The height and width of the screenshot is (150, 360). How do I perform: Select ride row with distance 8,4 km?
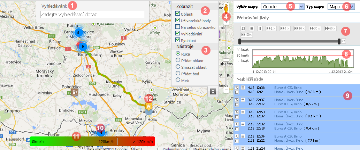pos(297,126)
